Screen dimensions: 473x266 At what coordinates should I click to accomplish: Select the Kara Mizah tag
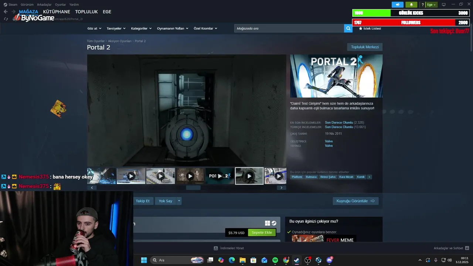pyautogui.click(x=346, y=177)
